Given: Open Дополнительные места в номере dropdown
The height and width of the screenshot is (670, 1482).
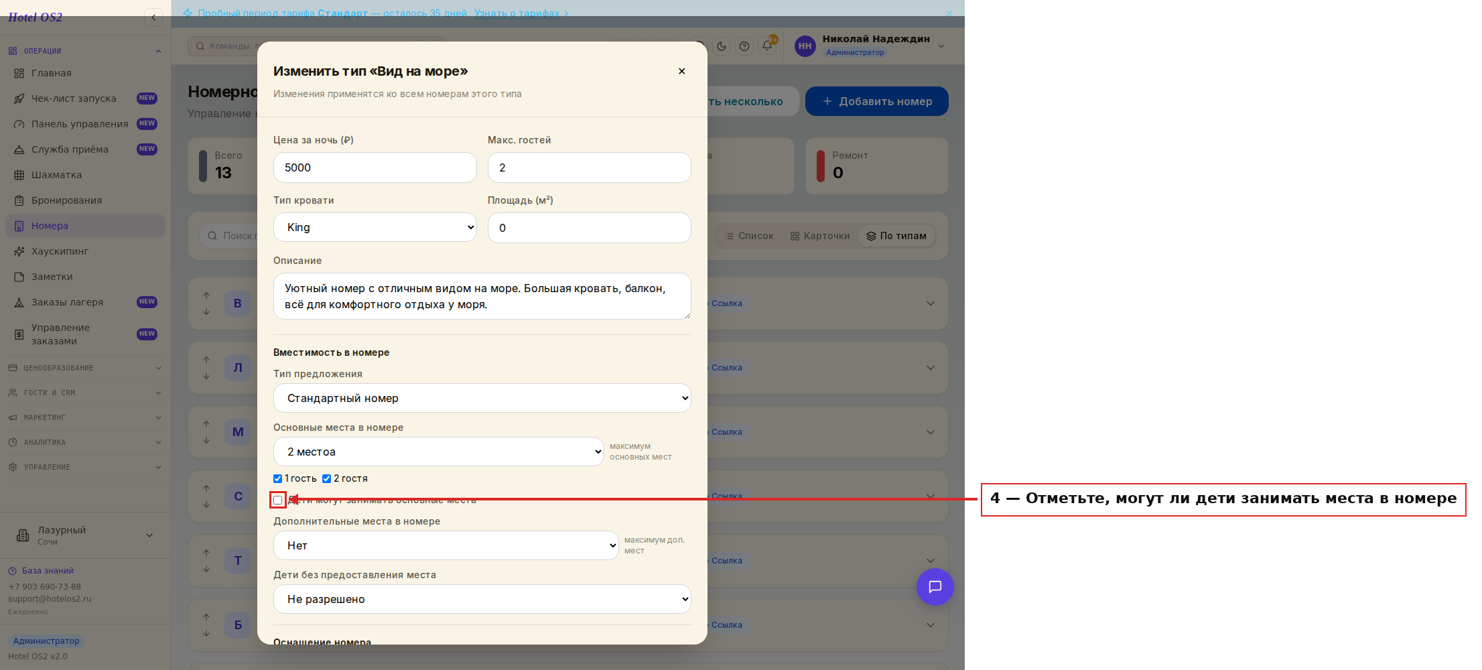Looking at the screenshot, I should tap(446, 545).
